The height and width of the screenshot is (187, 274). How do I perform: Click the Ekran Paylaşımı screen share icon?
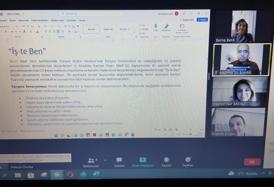click(x=142, y=160)
